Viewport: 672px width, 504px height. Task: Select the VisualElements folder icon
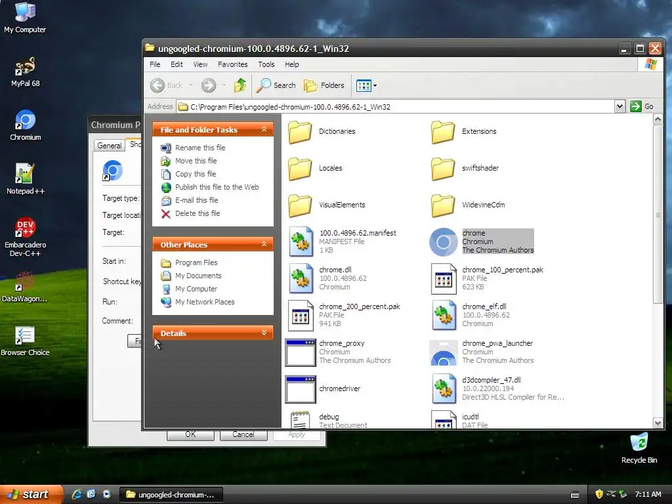tap(300, 205)
